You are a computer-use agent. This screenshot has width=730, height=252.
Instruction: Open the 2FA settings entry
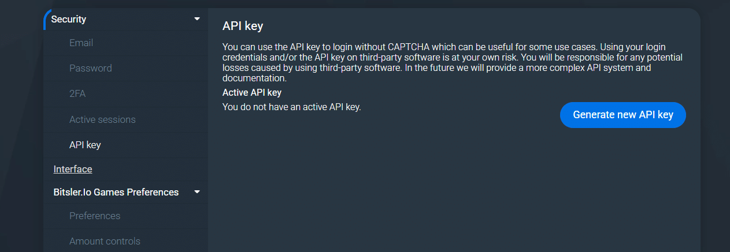point(77,93)
